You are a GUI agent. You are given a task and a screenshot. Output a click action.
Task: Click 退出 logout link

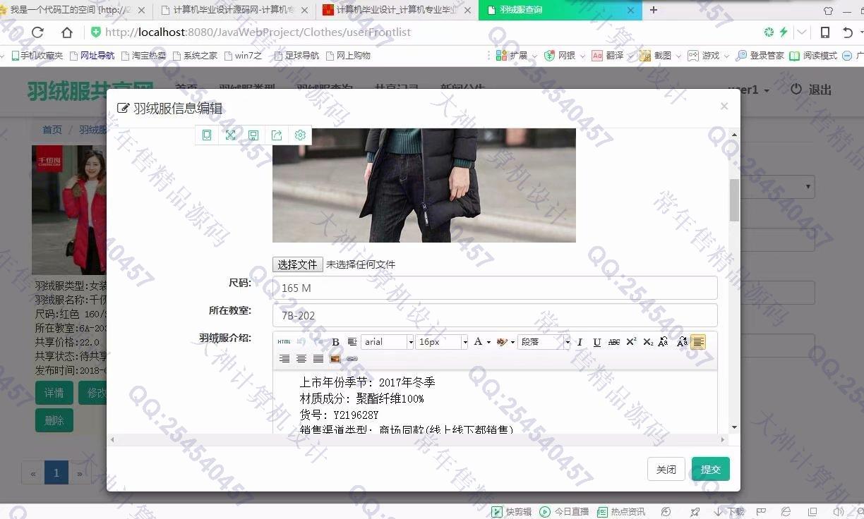click(811, 90)
